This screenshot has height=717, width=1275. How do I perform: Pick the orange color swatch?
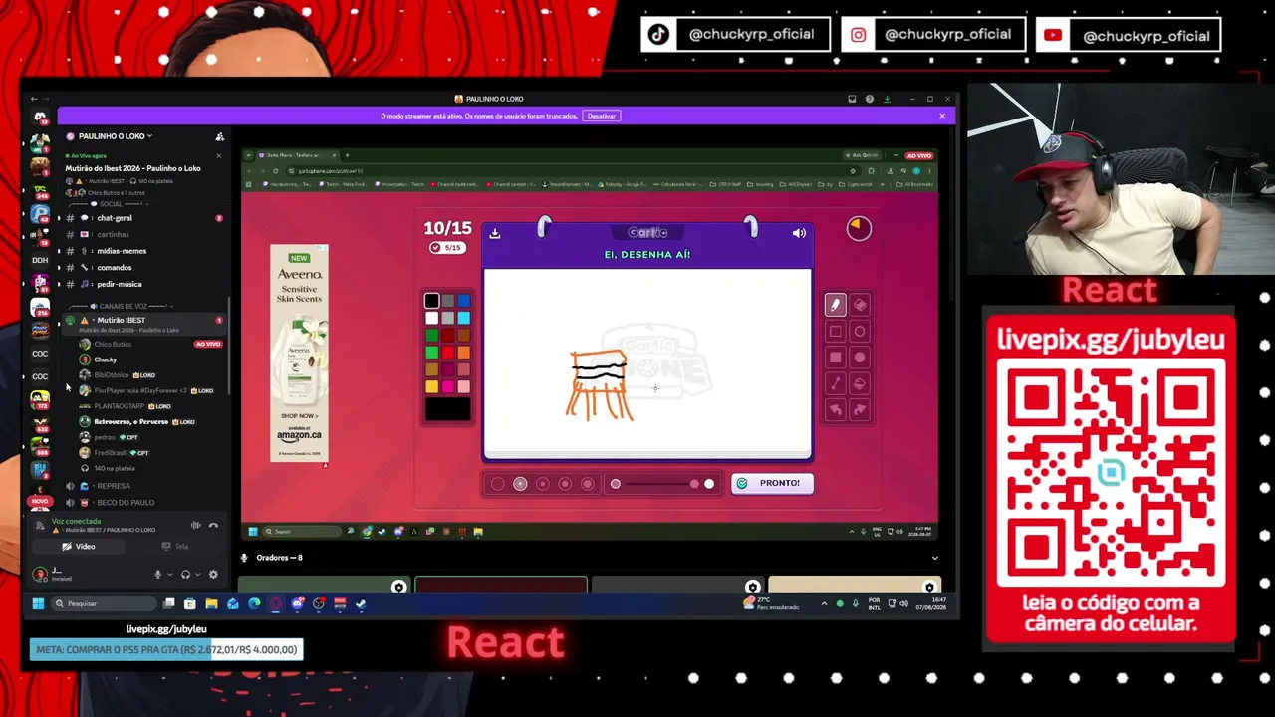[x=463, y=353]
